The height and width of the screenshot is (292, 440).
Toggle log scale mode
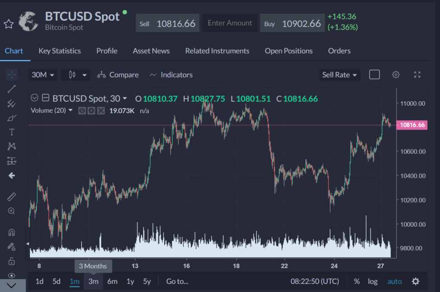pos(373,281)
